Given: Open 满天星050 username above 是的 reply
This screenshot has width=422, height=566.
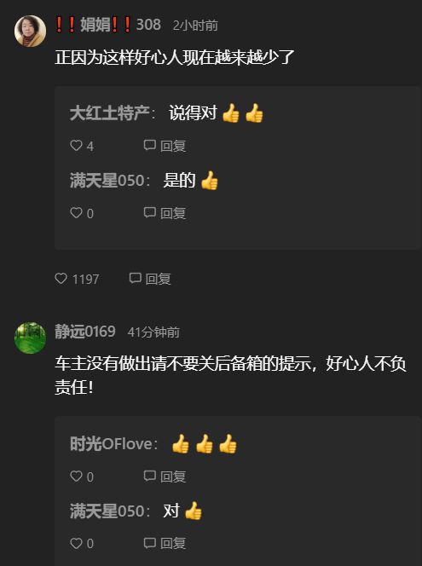Looking at the screenshot, I should [107, 181].
